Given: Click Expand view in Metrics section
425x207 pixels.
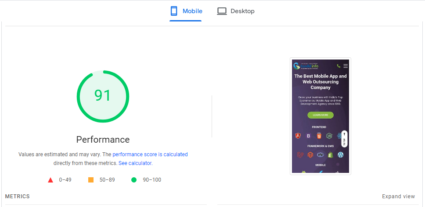Looking at the screenshot, I should pyautogui.click(x=398, y=196).
